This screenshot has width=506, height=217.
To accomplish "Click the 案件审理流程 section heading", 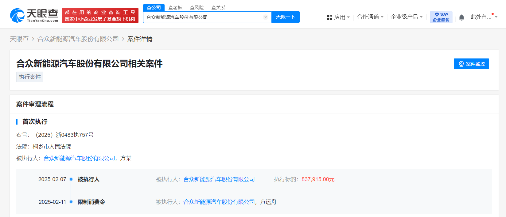I will [x=35, y=104].
